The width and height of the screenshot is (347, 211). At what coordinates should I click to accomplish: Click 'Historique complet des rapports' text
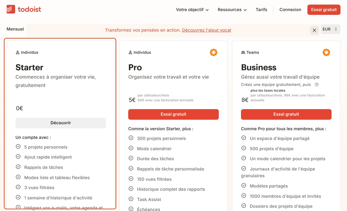pos(171,189)
